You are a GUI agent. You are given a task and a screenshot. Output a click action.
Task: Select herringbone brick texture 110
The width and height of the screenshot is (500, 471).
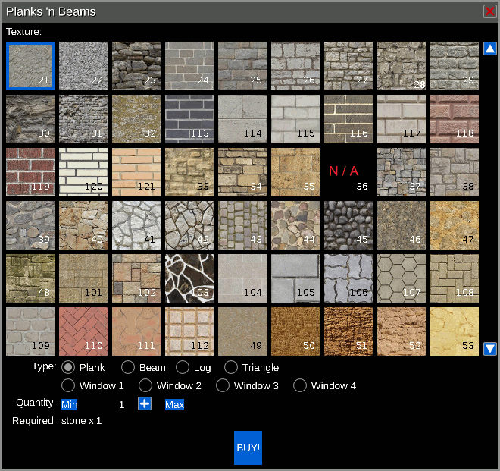point(83,331)
